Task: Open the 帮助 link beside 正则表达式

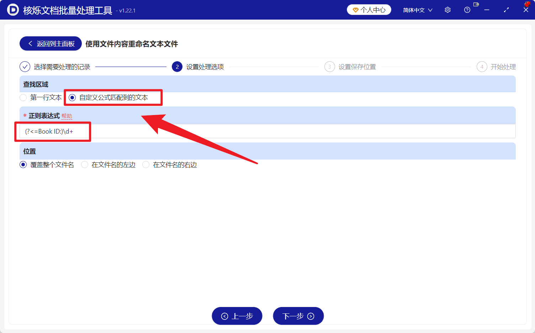Action: click(67, 116)
